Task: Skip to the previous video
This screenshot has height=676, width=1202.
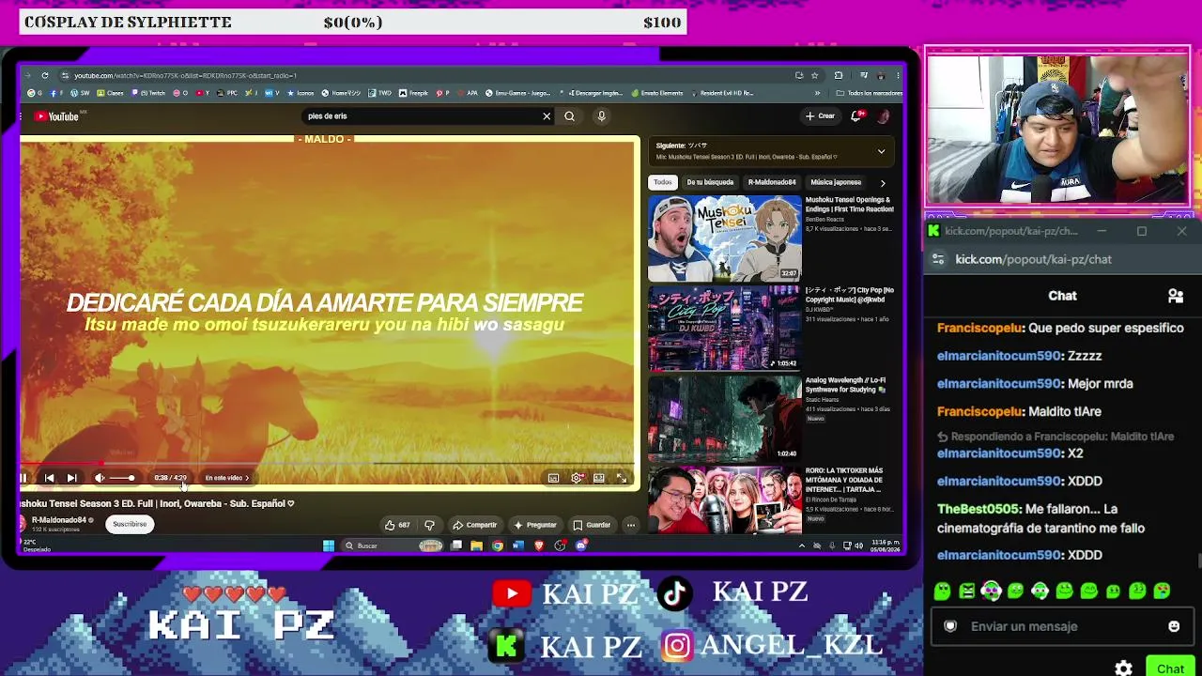Action: [49, 478]
